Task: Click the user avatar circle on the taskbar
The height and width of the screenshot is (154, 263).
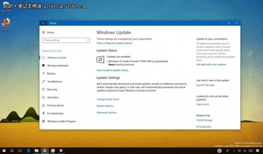Action: coord(219,151)
